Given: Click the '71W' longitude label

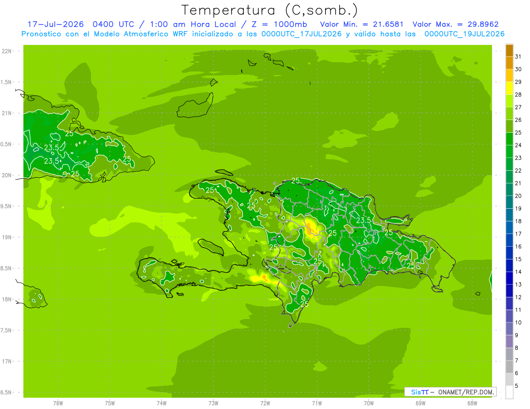Looking at the screenshot, I should [x=317, y=403].
